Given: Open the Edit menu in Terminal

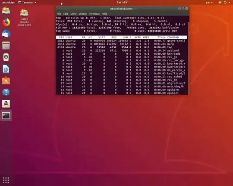Looking at the screenshot, I should (x=66, y=14).
